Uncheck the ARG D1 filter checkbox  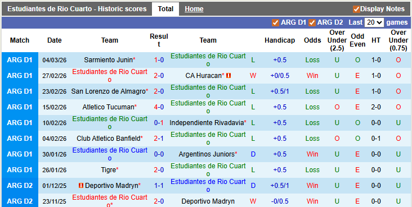(275, 23)
